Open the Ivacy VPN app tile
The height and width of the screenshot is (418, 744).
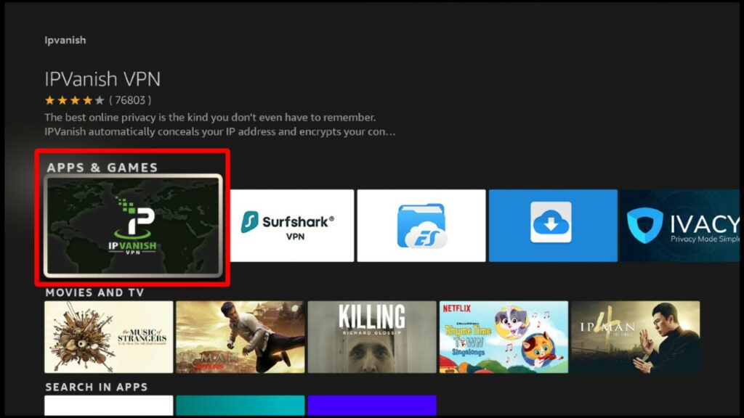[680, 226]
